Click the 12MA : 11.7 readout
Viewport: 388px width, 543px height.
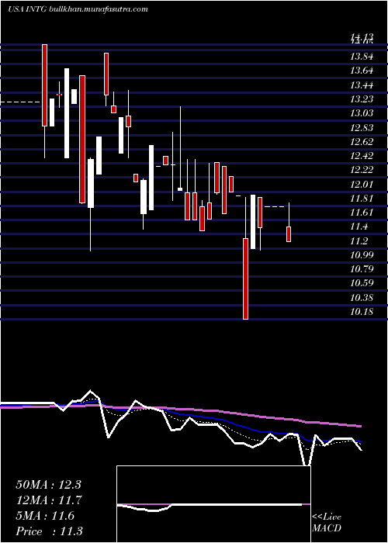48,500
